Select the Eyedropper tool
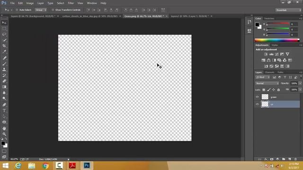This screenshot has height=170, width=303. point(4,51)
